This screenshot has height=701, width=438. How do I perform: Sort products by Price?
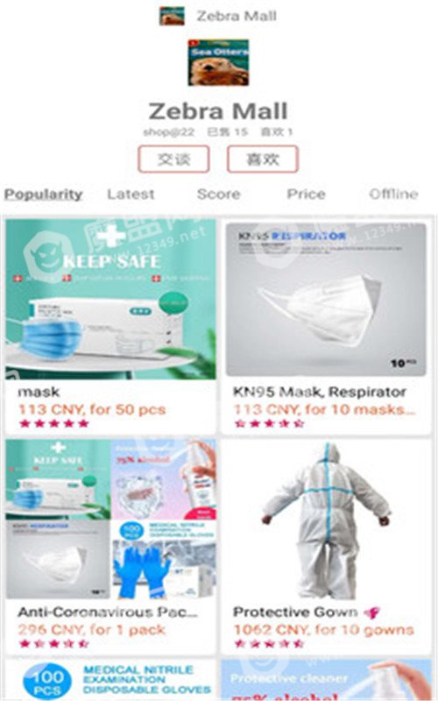click(x=306, y=194)
